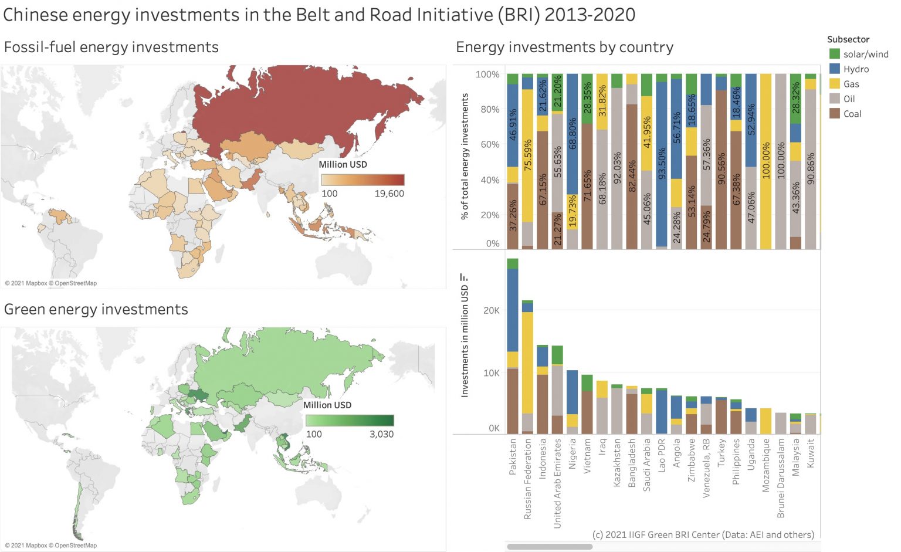Select the gray Oil legend swatch

pos(834,99)
